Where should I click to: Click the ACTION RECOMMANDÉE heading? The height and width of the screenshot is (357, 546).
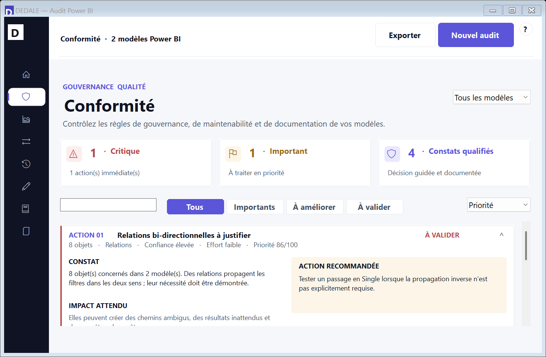[339, 266]
